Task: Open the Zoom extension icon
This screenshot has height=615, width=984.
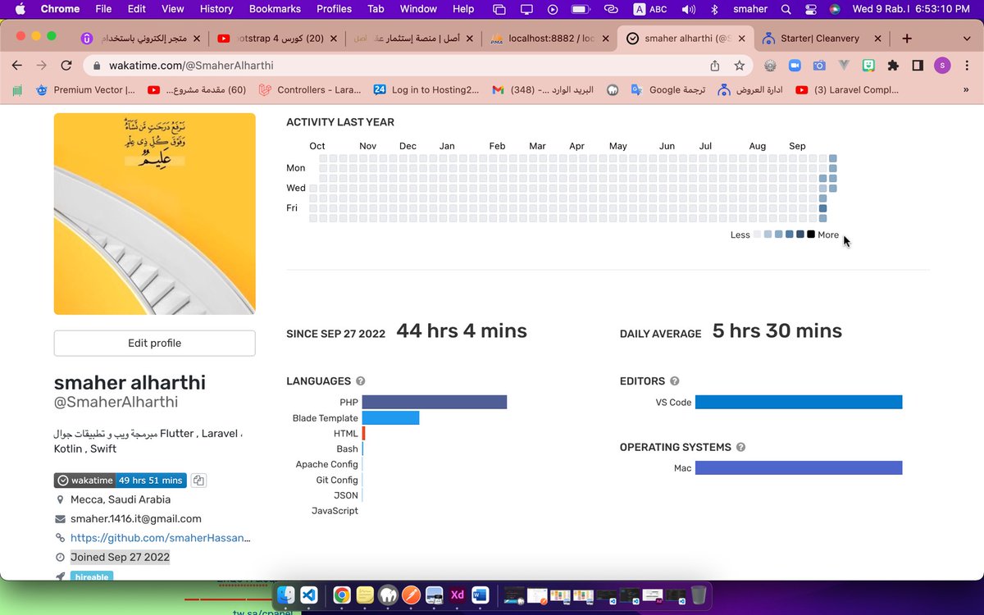Action: [795, 66]
